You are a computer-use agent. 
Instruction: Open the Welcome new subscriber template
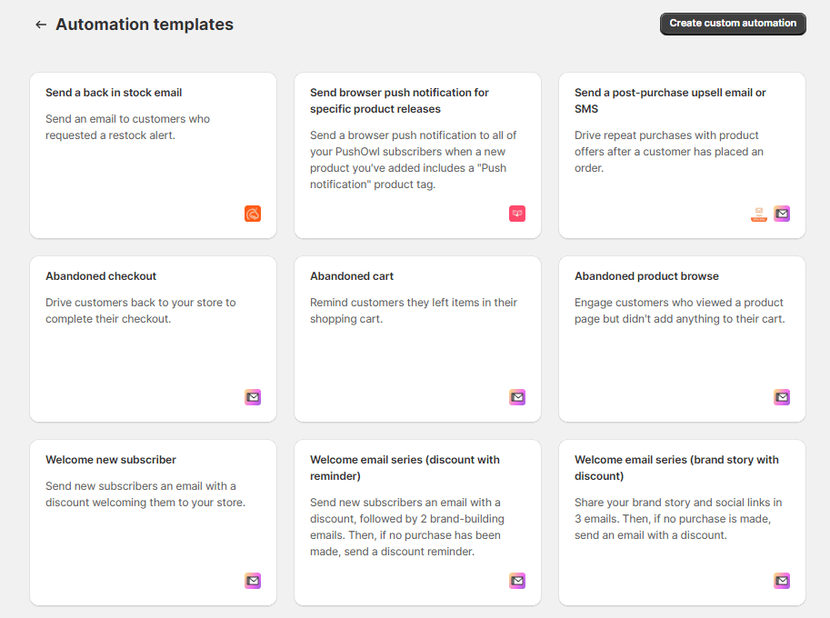click(x=153, y=523)
